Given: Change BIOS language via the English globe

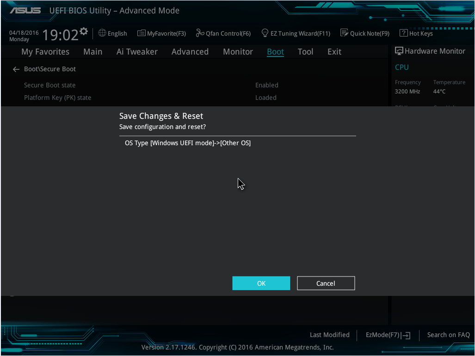Looking at the screenshot, I should pyautogui.click(x=112, y=33).
